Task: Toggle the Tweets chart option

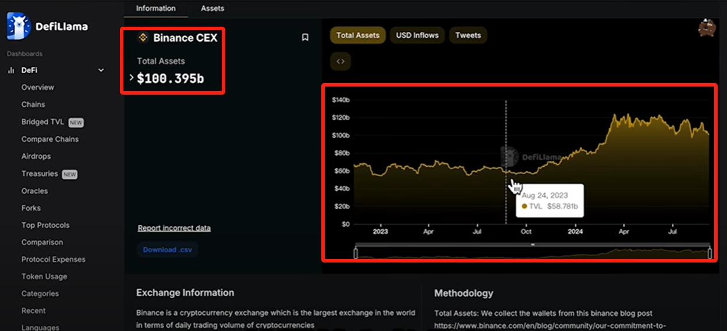Action: pyautogui.click(x=468, y=35)
